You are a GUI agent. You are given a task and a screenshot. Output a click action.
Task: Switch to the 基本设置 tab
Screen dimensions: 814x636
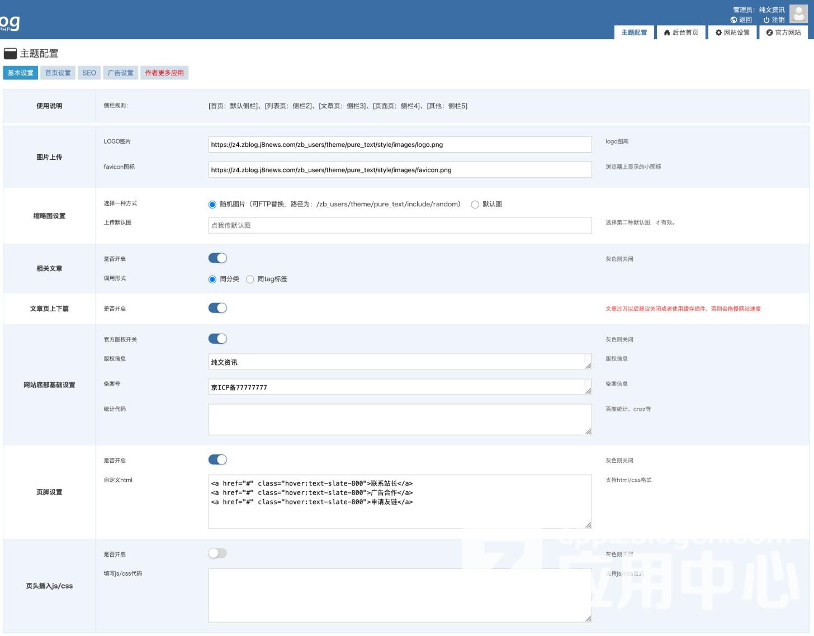(x=21, y=73)
